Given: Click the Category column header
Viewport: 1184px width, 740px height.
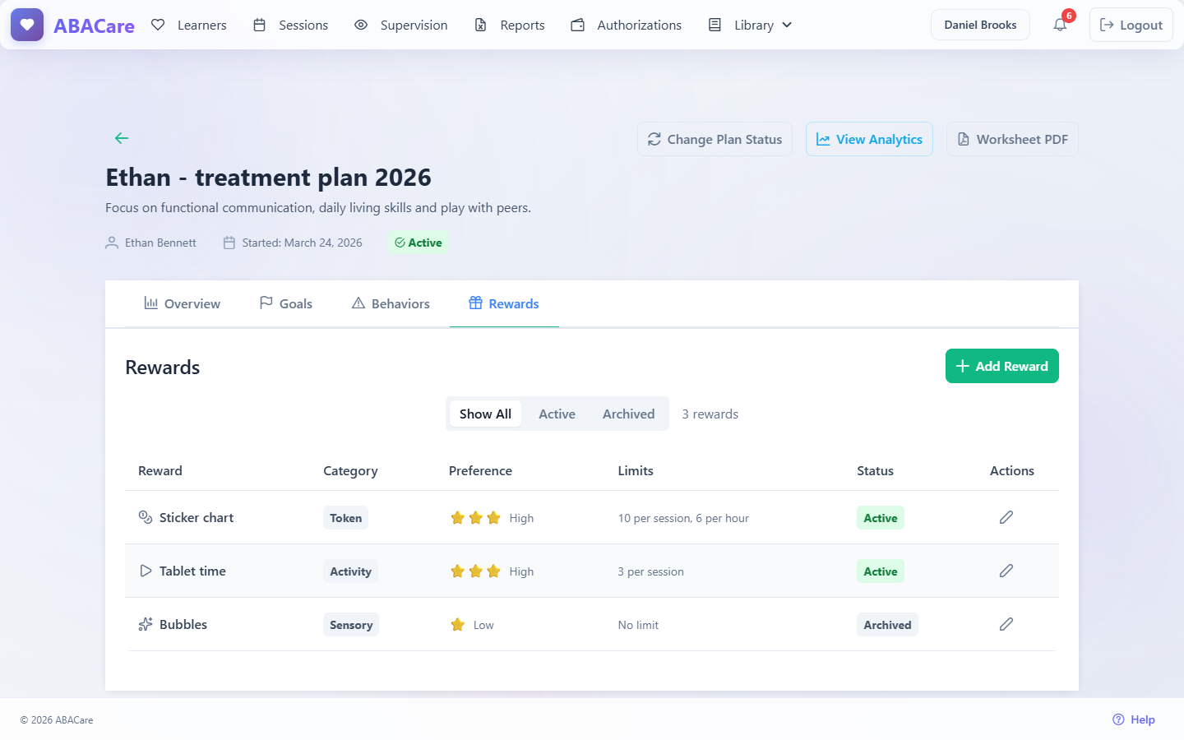Looking at the screenshot, I should (350, 470).
